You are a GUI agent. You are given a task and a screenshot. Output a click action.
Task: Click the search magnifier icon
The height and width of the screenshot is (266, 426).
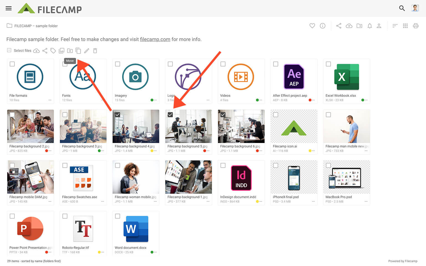click(x=402, y=8)
